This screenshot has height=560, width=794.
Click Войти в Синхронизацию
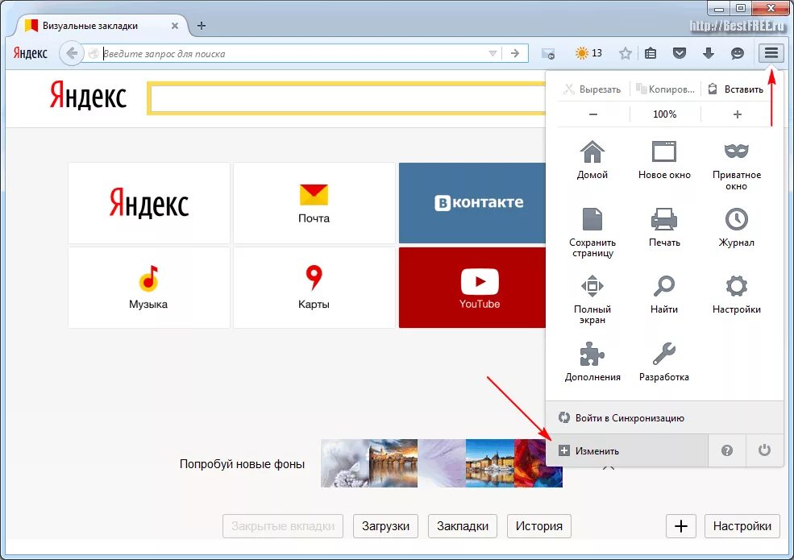coord(664,417)
